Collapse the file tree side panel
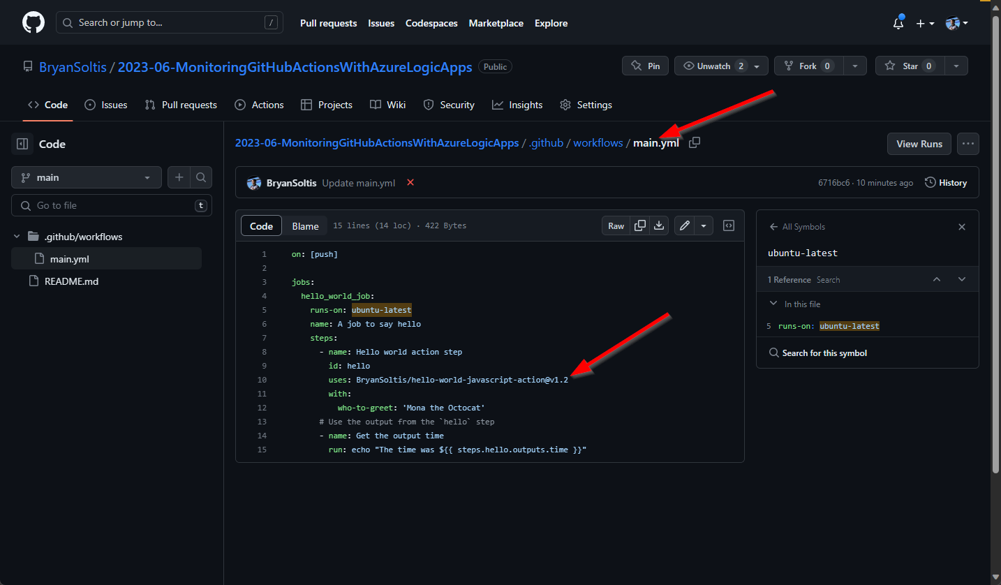1001x585 pixels. 22,144
